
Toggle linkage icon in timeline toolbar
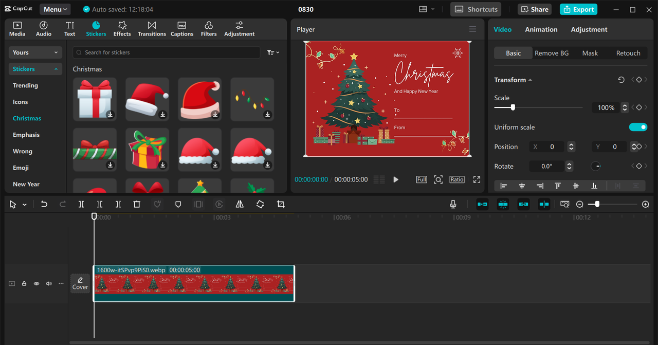point(523,204)
